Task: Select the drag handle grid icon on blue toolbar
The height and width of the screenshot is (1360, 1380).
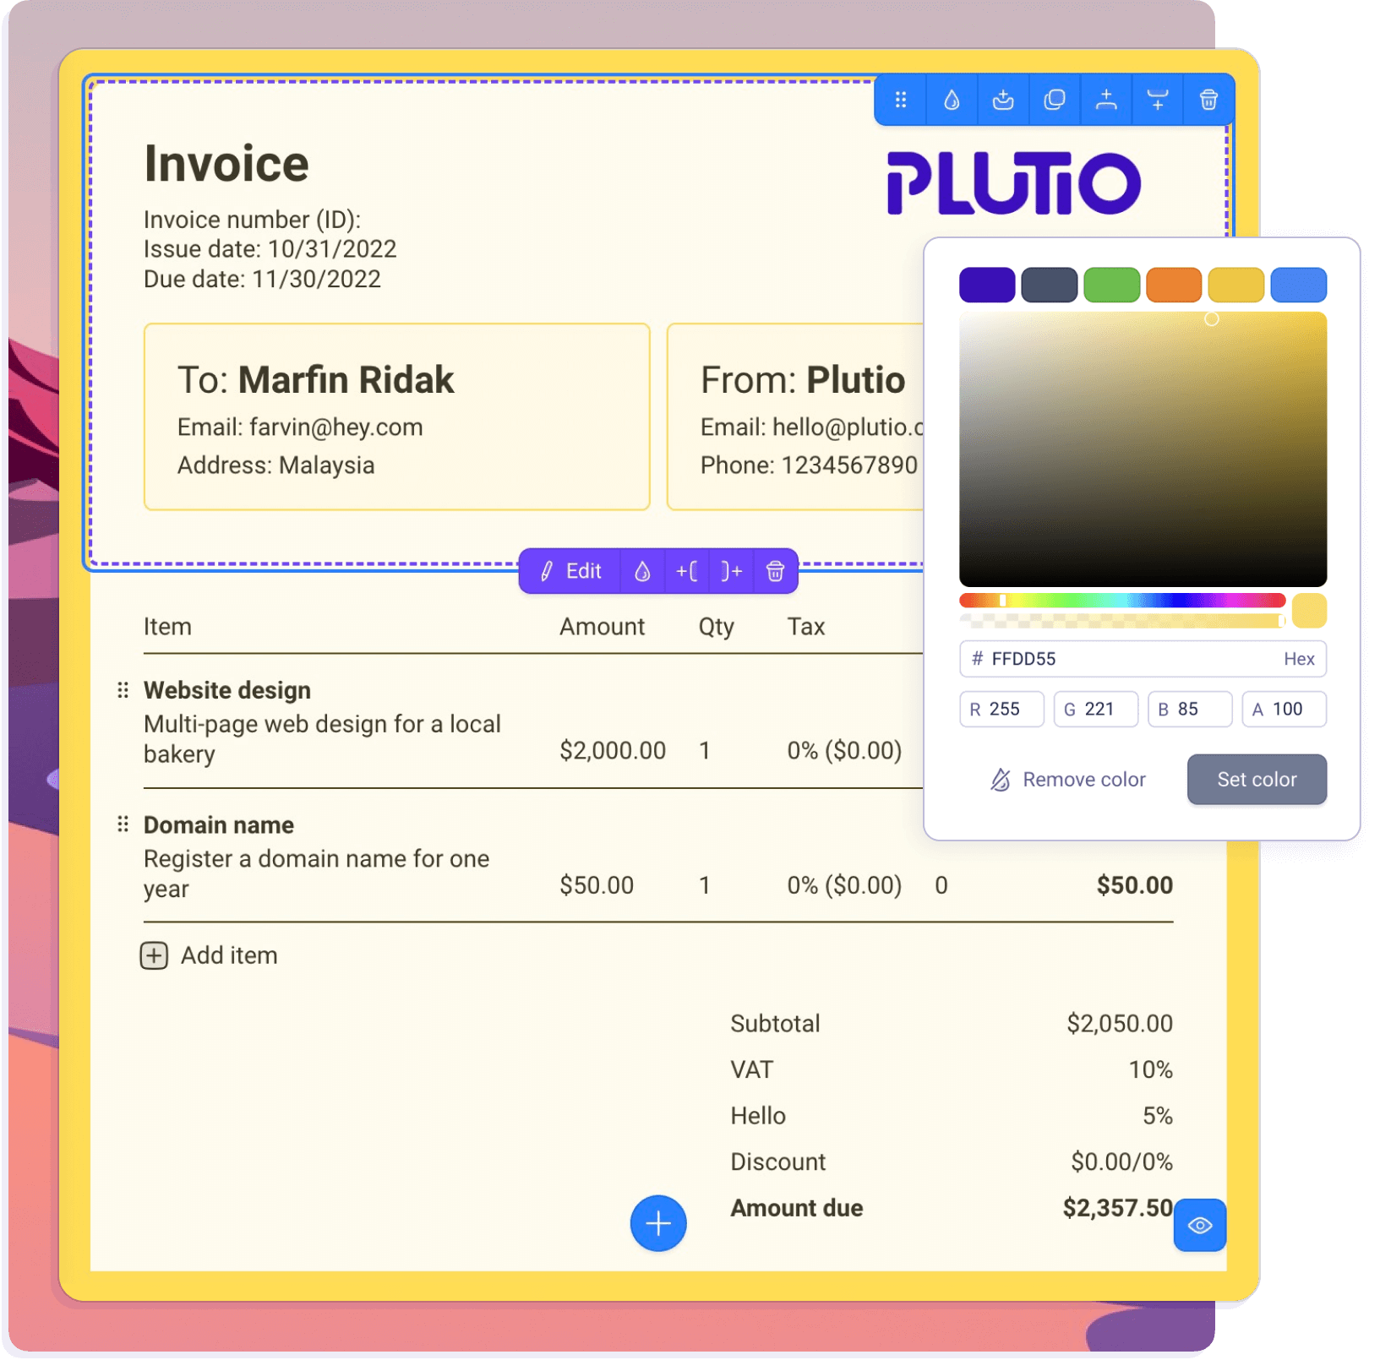Action: (x=901, y=100)
